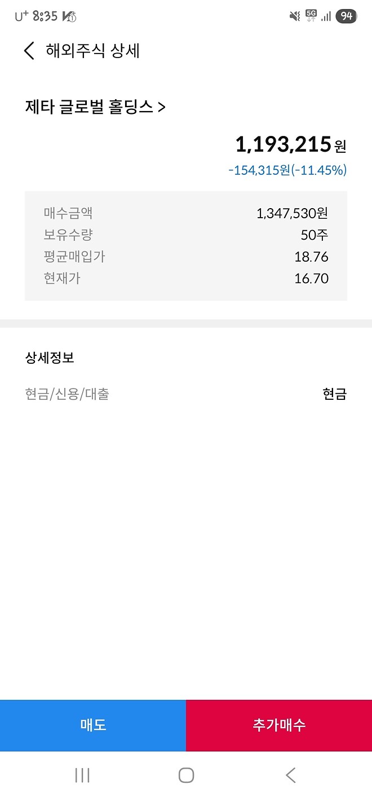Tap the signal strength bars icon
Screen dimensions: 372x798
[x=326, y=16]
